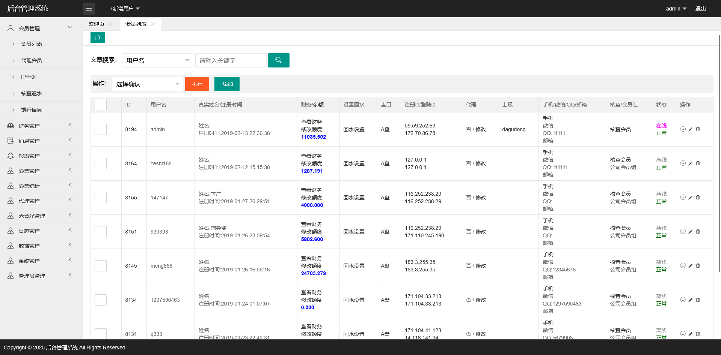Click the download icon in the ceshi188 row
Screen dimensions: 721x355
(x=683, y=163)
